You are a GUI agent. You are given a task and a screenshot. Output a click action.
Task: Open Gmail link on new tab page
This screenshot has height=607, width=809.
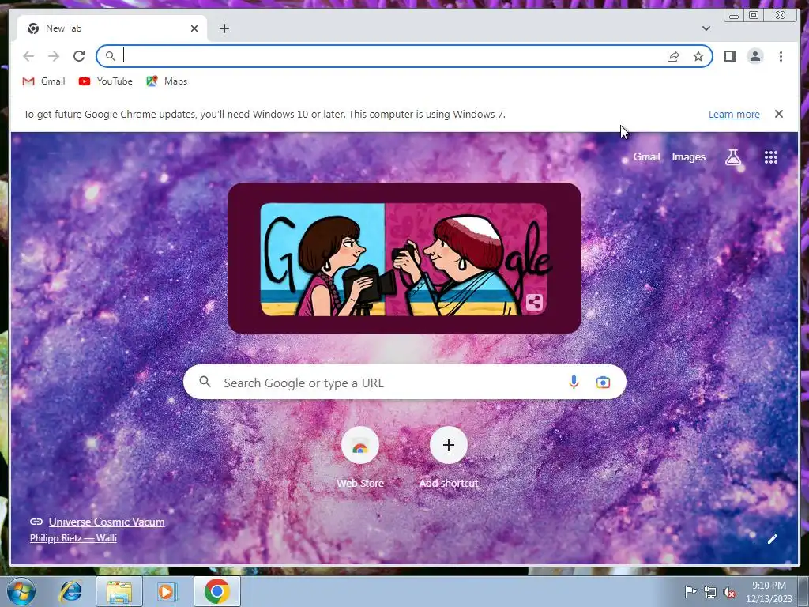pos(646,157)
